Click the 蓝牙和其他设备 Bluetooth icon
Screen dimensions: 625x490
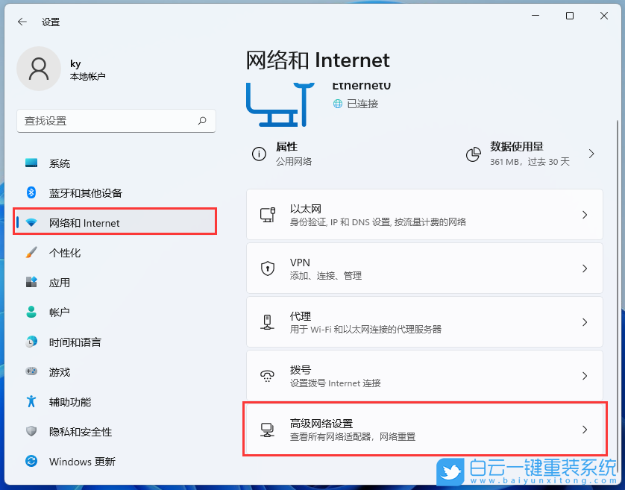(x=31, y=192)
